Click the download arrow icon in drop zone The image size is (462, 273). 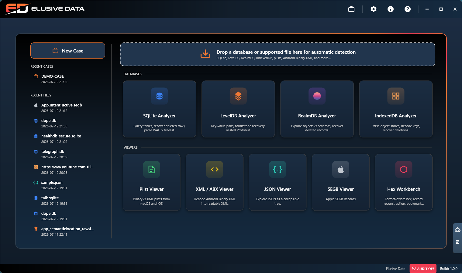coord(205,54)
